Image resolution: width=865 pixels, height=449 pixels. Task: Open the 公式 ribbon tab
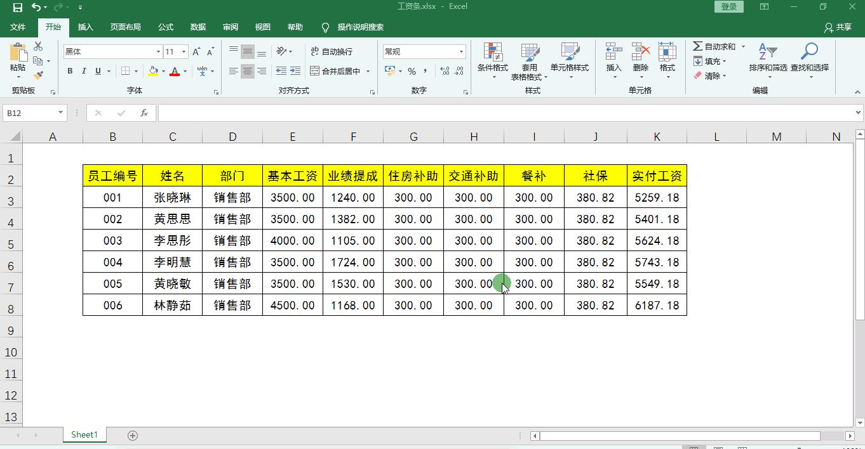(165, 27)
